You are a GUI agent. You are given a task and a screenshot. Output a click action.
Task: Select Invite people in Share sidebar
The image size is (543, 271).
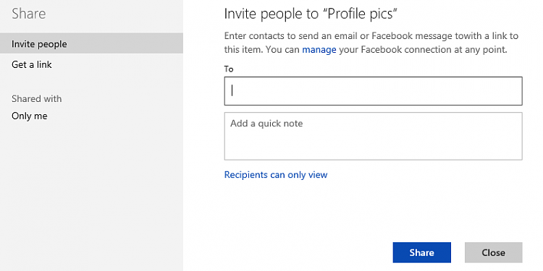(91, 43)
